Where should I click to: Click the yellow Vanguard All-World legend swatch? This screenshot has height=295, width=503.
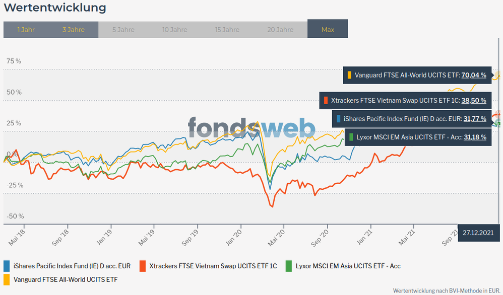tap(7, 279)
